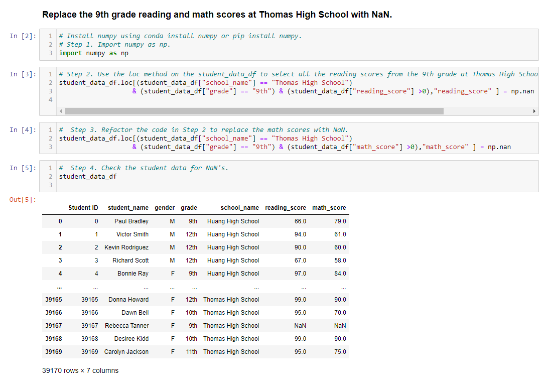Click the school_name column header
545x392 pixels.
tap(240, 208)
